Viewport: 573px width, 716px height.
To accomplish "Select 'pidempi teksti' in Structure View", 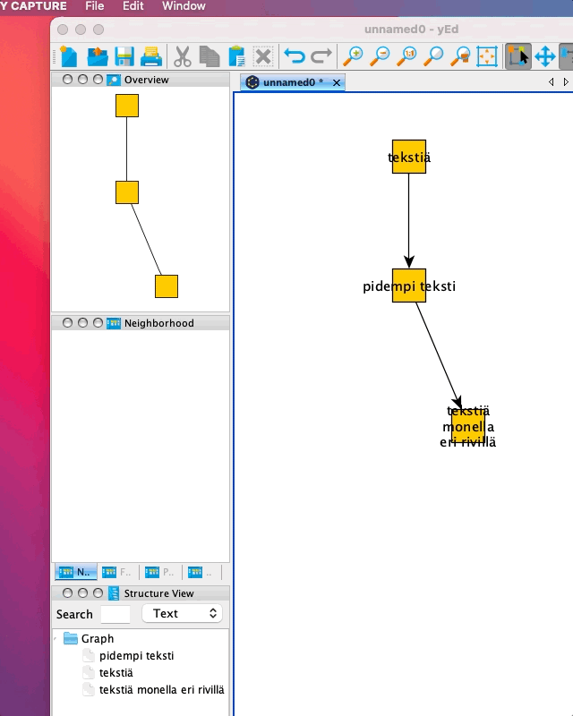I will [136, 656].
